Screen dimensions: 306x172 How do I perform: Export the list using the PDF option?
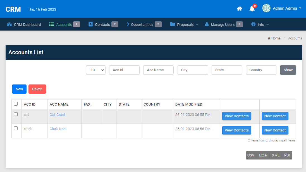287,155
